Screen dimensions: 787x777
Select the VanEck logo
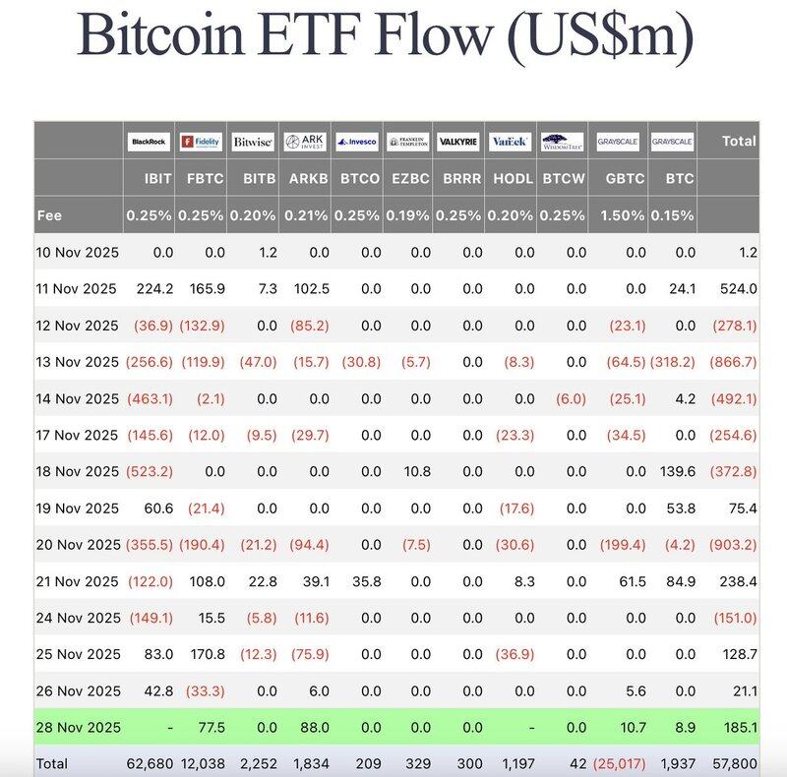coord(510,142)
